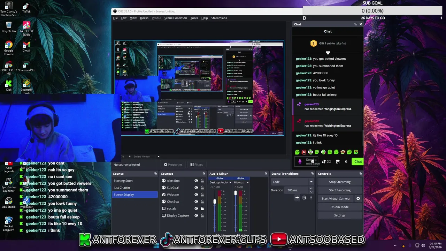Open TikTok LIVE Studio desktop icon

pyautogui.click(x=26, y=29)
